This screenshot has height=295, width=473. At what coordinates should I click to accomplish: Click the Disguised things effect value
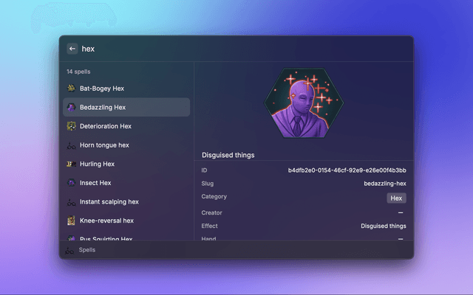click(x=383, y=226)
